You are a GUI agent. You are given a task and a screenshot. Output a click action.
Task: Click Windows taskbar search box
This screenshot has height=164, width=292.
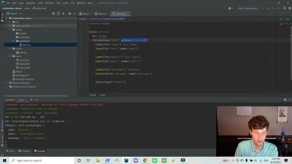(x=42, y=160)
